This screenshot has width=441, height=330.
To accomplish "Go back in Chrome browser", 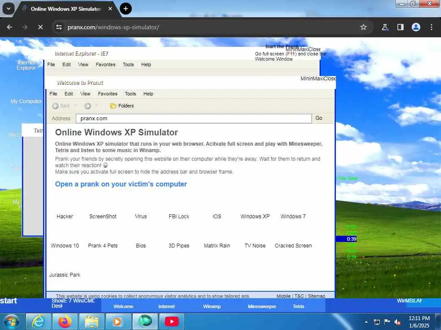I will tap(9, 27).
